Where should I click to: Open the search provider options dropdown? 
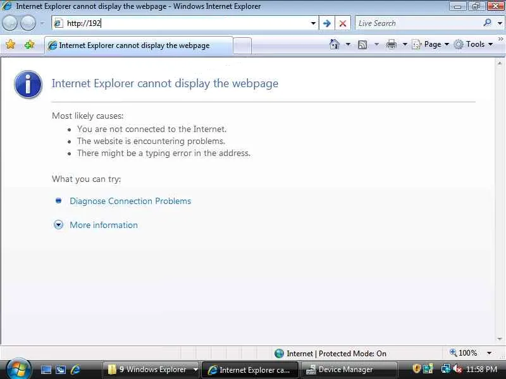click(500, 23)
